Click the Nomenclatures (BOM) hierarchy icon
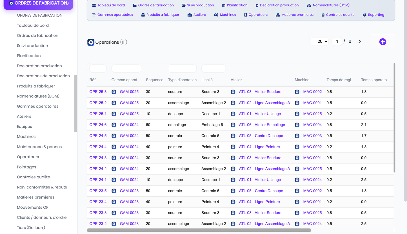The image size is (407, 234). [x=309, y=5]
